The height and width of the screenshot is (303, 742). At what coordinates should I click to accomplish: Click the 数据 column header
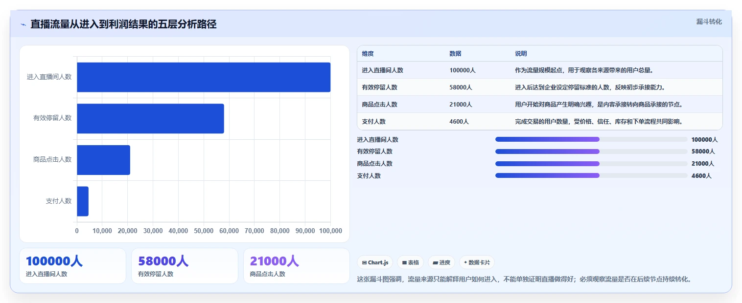pos(455,54)
